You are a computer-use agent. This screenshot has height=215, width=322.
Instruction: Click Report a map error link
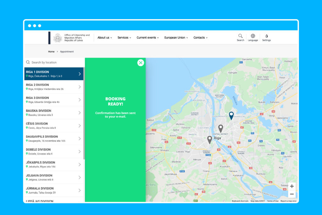[x=288, y=201]
